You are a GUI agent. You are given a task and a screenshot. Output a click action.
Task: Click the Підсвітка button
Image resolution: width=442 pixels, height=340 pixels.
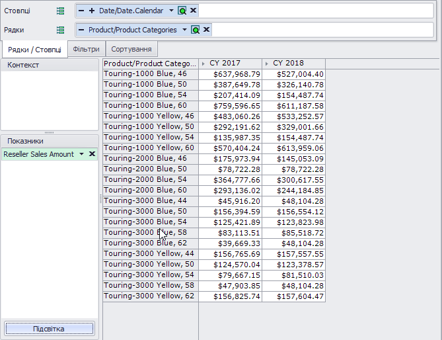(50, 329)
